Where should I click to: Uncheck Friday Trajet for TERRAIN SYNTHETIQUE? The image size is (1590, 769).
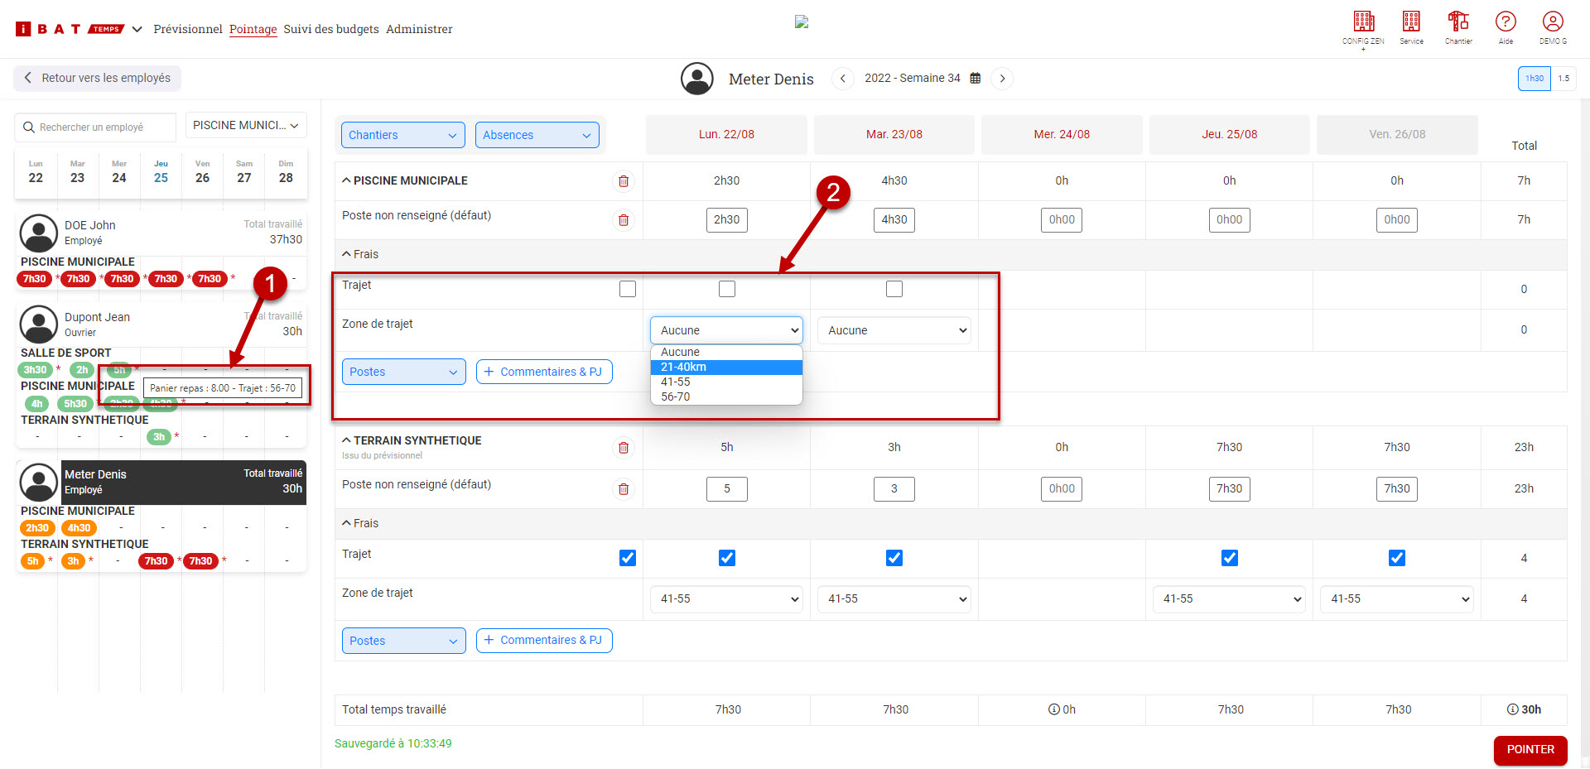coord(1397,558)
